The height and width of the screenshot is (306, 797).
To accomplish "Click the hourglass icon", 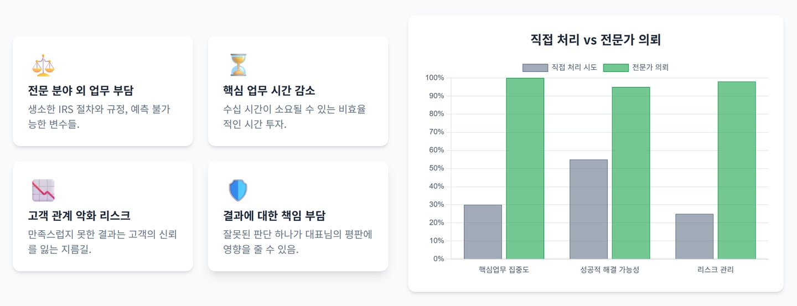I will tap(238, 65).
